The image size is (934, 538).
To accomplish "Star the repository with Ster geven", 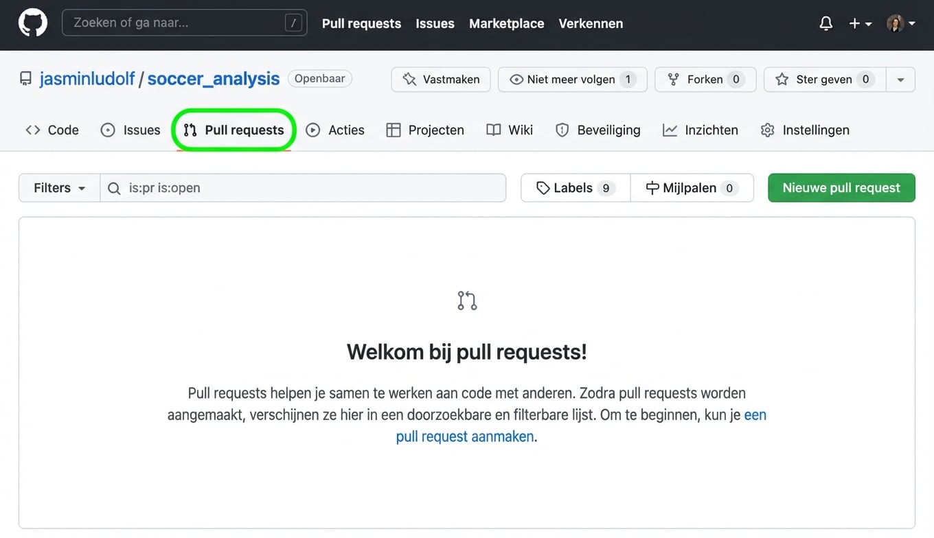I will [823, 79].
